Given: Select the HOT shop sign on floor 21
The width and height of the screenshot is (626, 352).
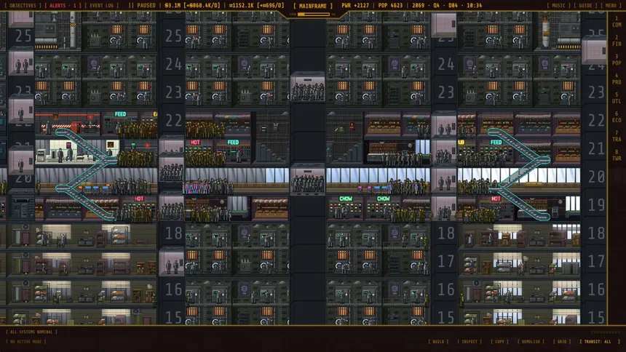Looking at the screenshot, I should [195, 142].
